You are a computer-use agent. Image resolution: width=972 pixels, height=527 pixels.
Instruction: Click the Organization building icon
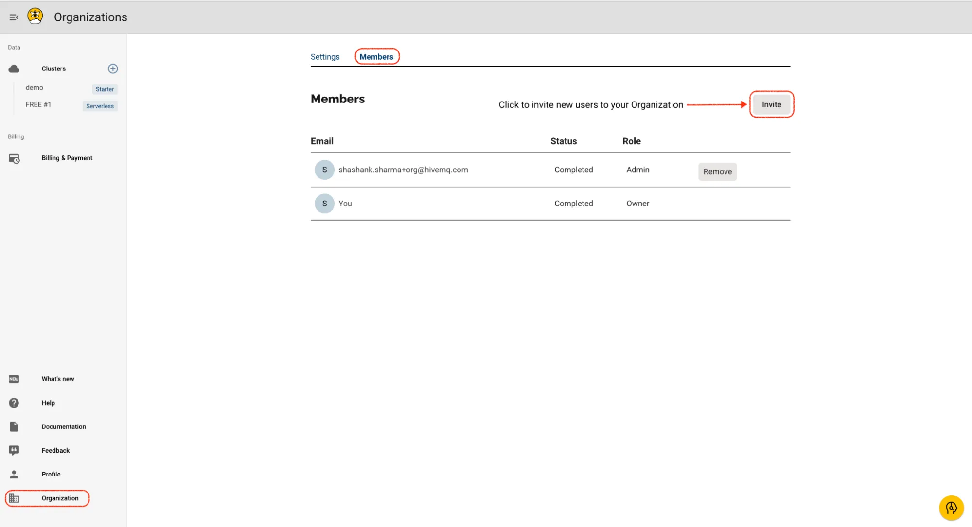[x=14, y=498]
